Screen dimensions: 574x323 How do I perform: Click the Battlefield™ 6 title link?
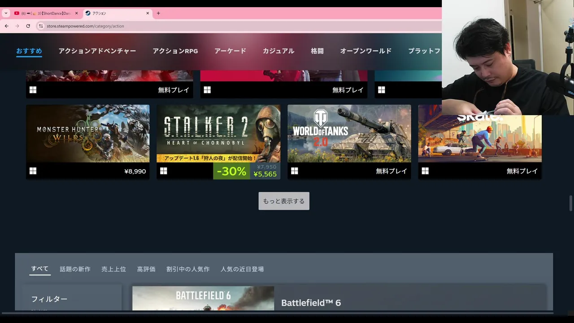(311, 303)
